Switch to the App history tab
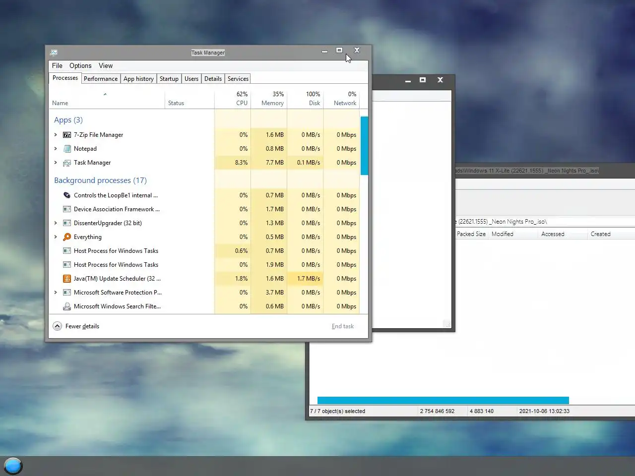635x476 pixels. pyautogui.click(x=138, y=79)
